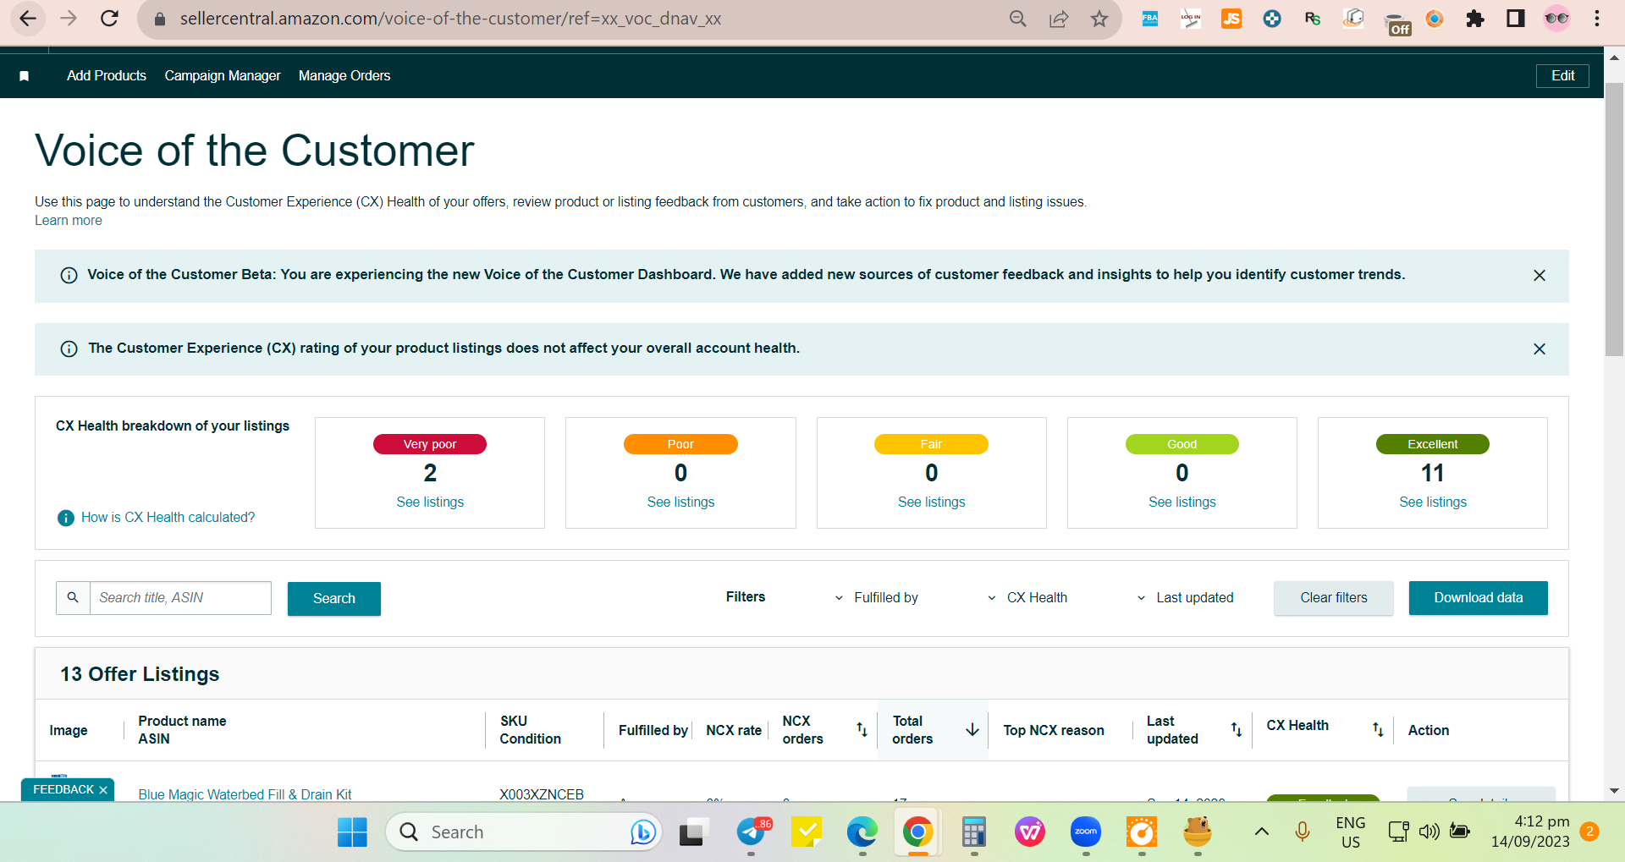Click the Top NCX reason column header
1625x862 pixels.
point(1054,730)
